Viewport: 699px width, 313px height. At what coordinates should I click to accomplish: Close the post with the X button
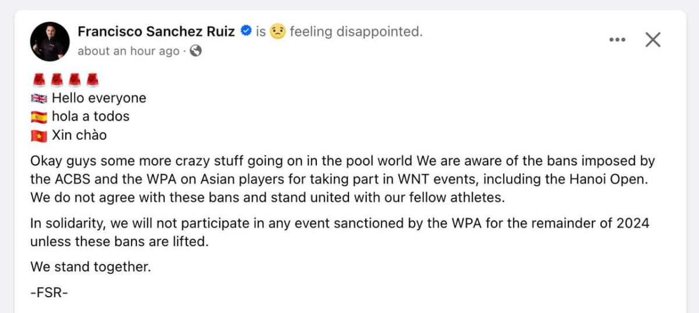653,40
